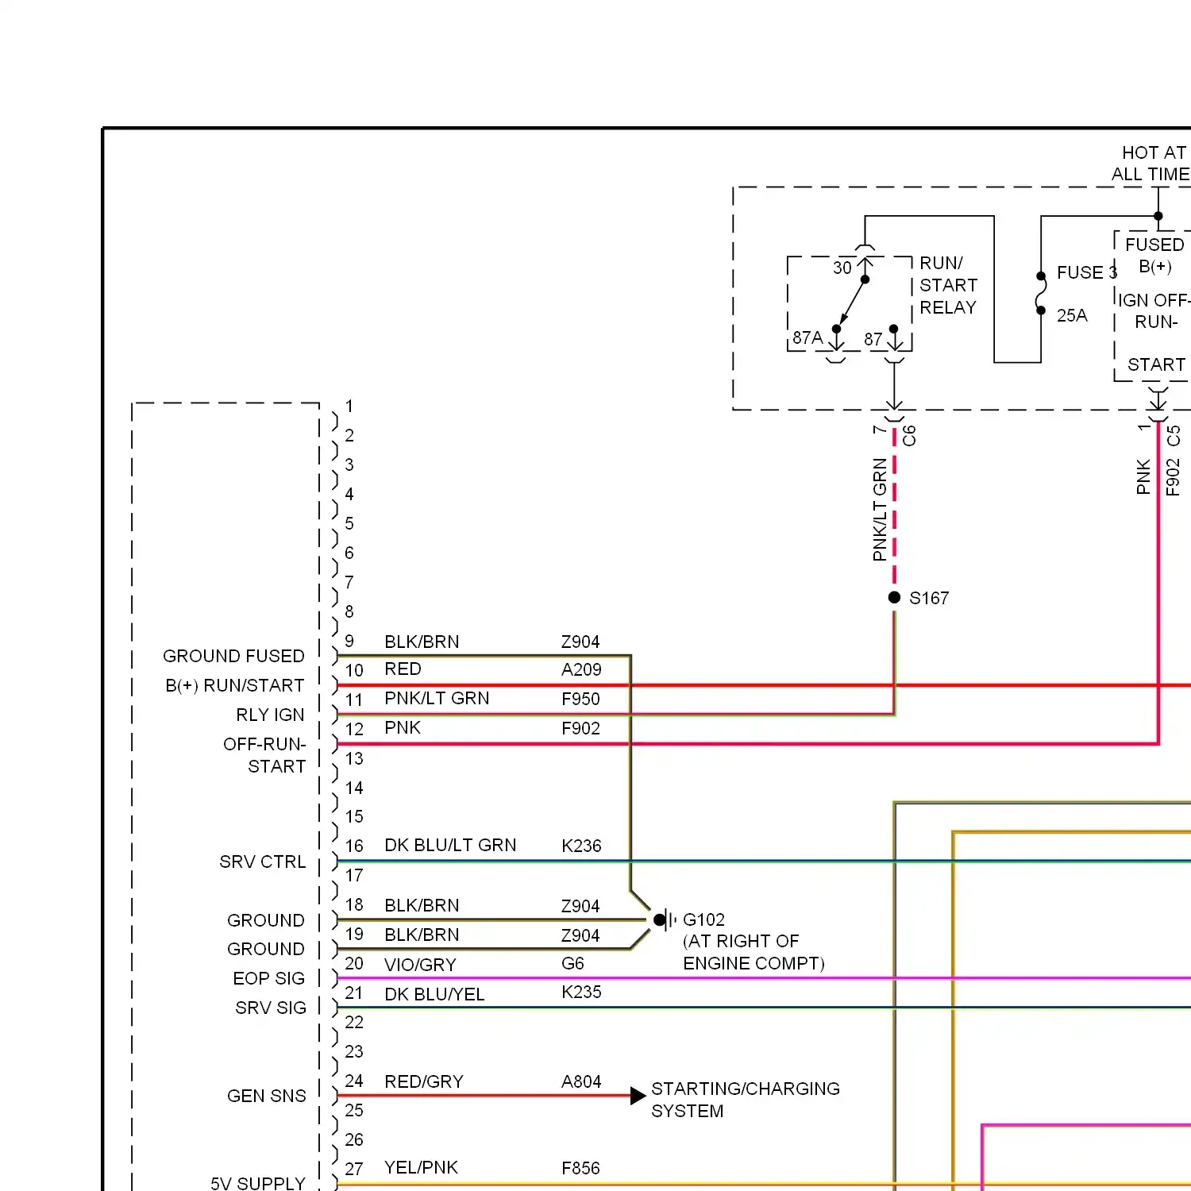Click the RED/GRY wire label
Screen dimensions: 1191x1191
click(x=424, y=1081)
